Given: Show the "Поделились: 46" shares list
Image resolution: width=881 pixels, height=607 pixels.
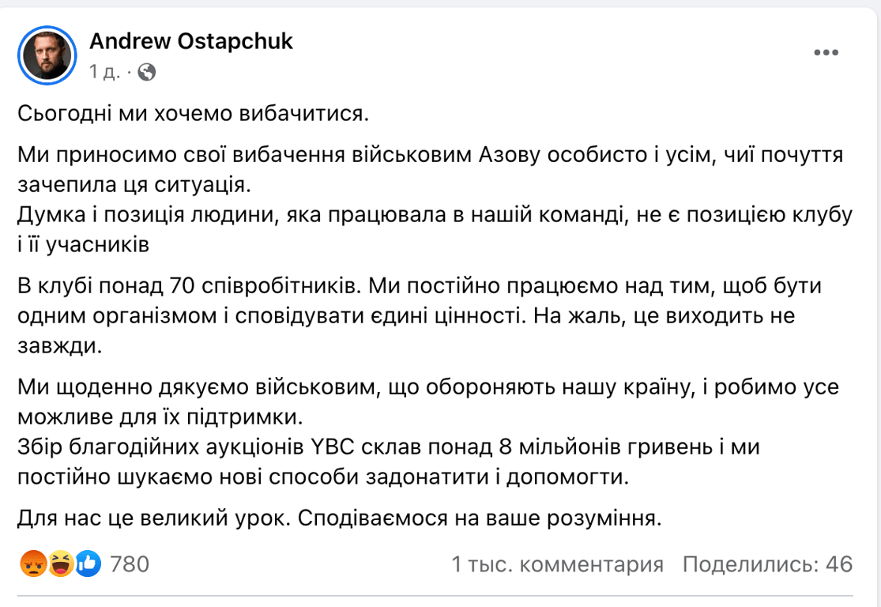Looking at the screenshot, I should point(767,564).
